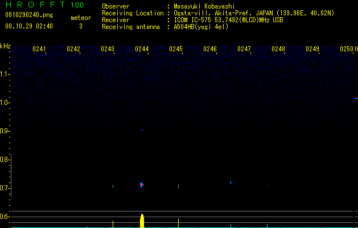The width and height of the screenshot is (358, 228).
Task: Click the 1.1 kHz axis label
Action: point(5,74)
